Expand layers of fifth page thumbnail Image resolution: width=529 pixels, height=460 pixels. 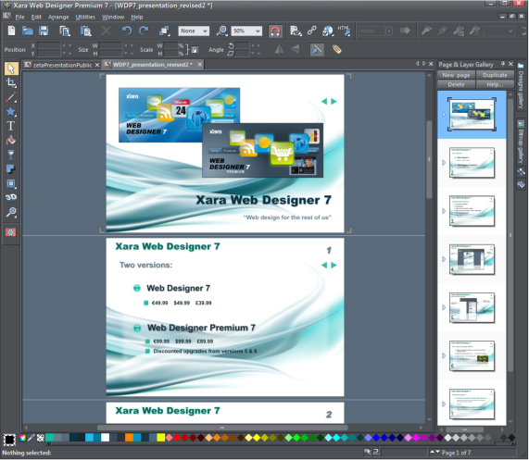[444, 307]
